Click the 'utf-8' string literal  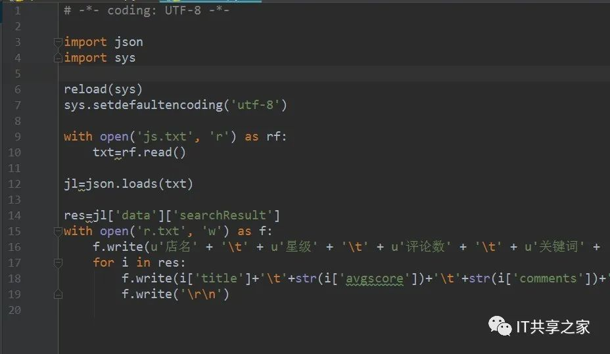click(255, 105)
